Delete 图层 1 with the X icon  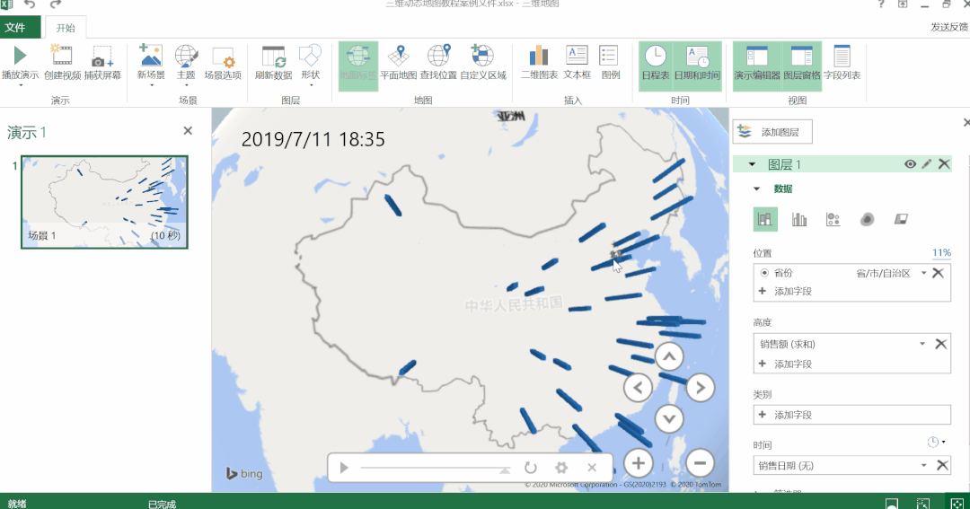[944, 164]
